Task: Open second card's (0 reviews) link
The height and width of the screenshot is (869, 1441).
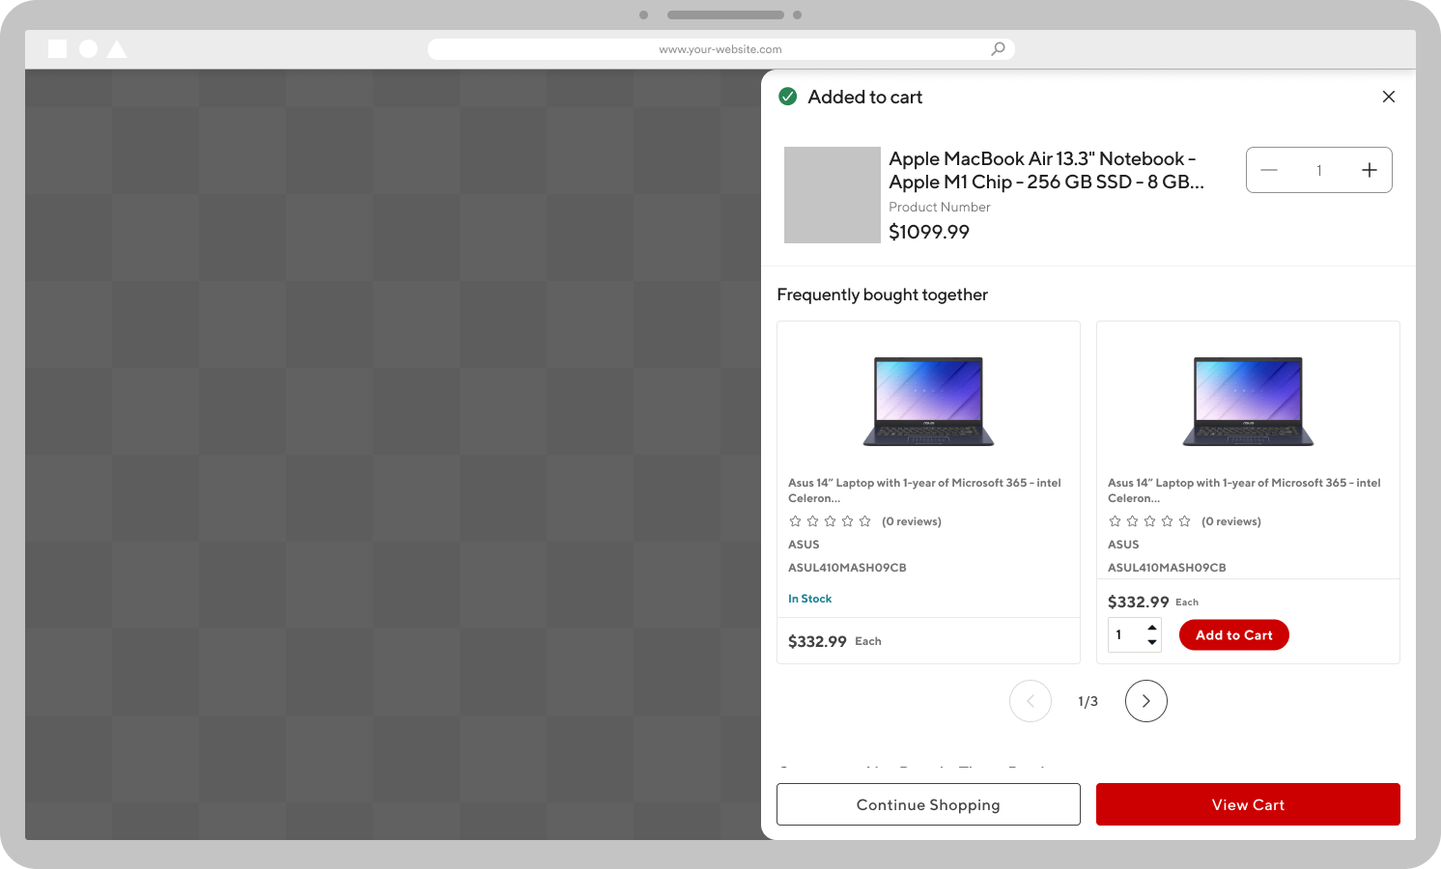Action: (1230, 521)
